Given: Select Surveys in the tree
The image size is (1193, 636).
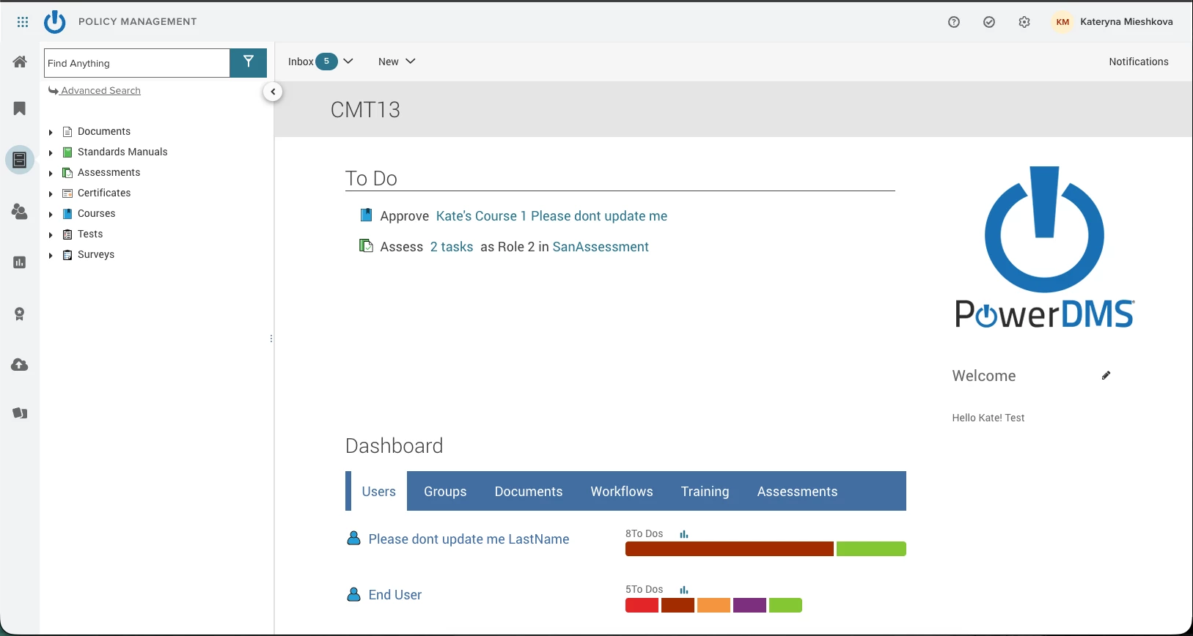Looking at the screenshot, I should click(x=96, y=254).
